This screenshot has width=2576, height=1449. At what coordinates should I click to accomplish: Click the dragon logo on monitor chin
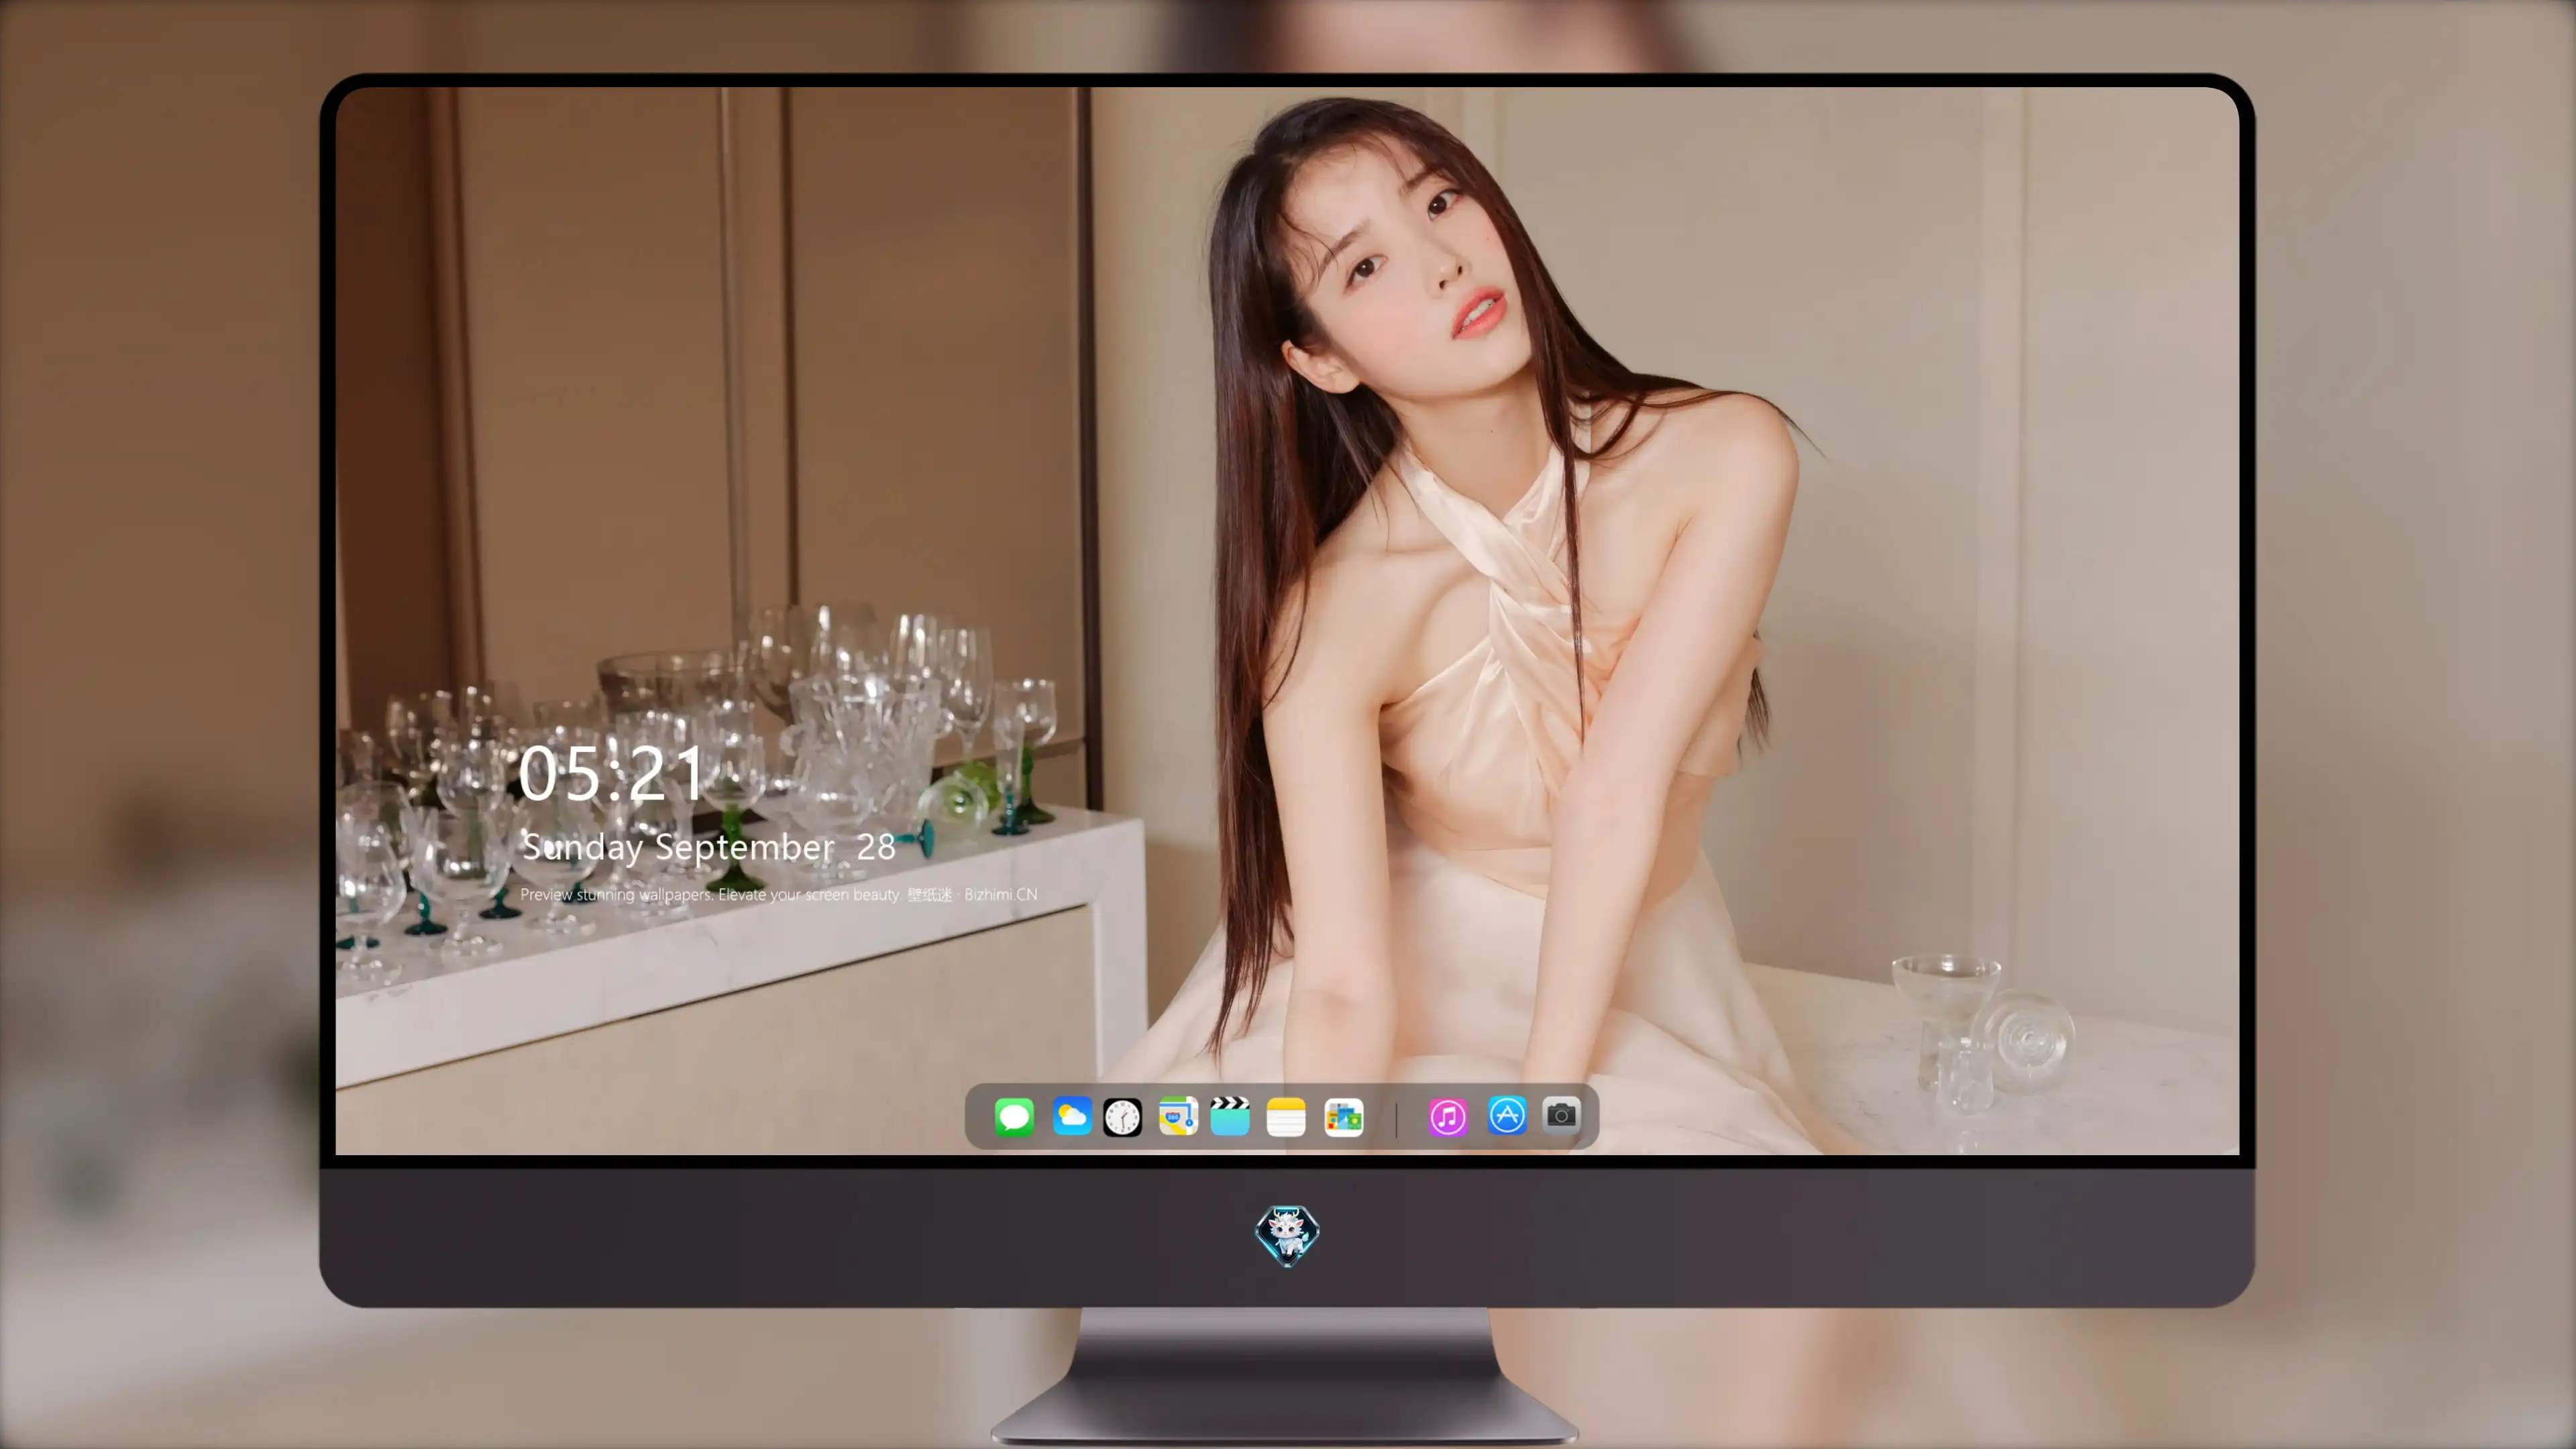click(1287, 1236)
